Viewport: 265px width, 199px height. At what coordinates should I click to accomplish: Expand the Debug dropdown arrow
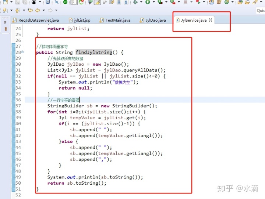point(141,2)
